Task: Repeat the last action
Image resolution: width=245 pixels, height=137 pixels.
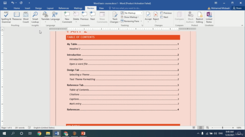Action: [x=21, y=3]
